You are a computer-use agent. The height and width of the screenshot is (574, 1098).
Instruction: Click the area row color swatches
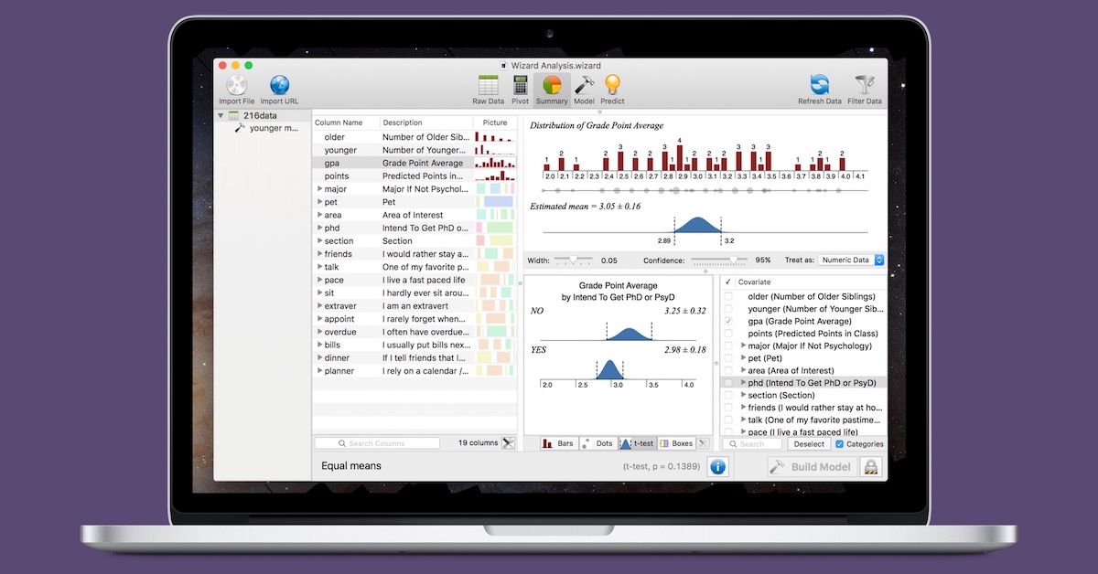point(495,215)
